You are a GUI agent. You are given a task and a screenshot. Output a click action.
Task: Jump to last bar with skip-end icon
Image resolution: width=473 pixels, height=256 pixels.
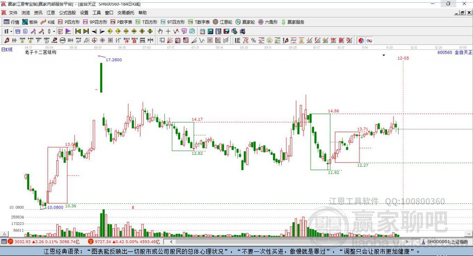[86, 31]
